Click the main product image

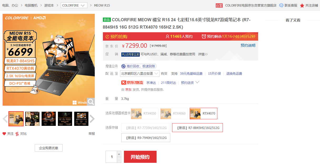(49, 60)
